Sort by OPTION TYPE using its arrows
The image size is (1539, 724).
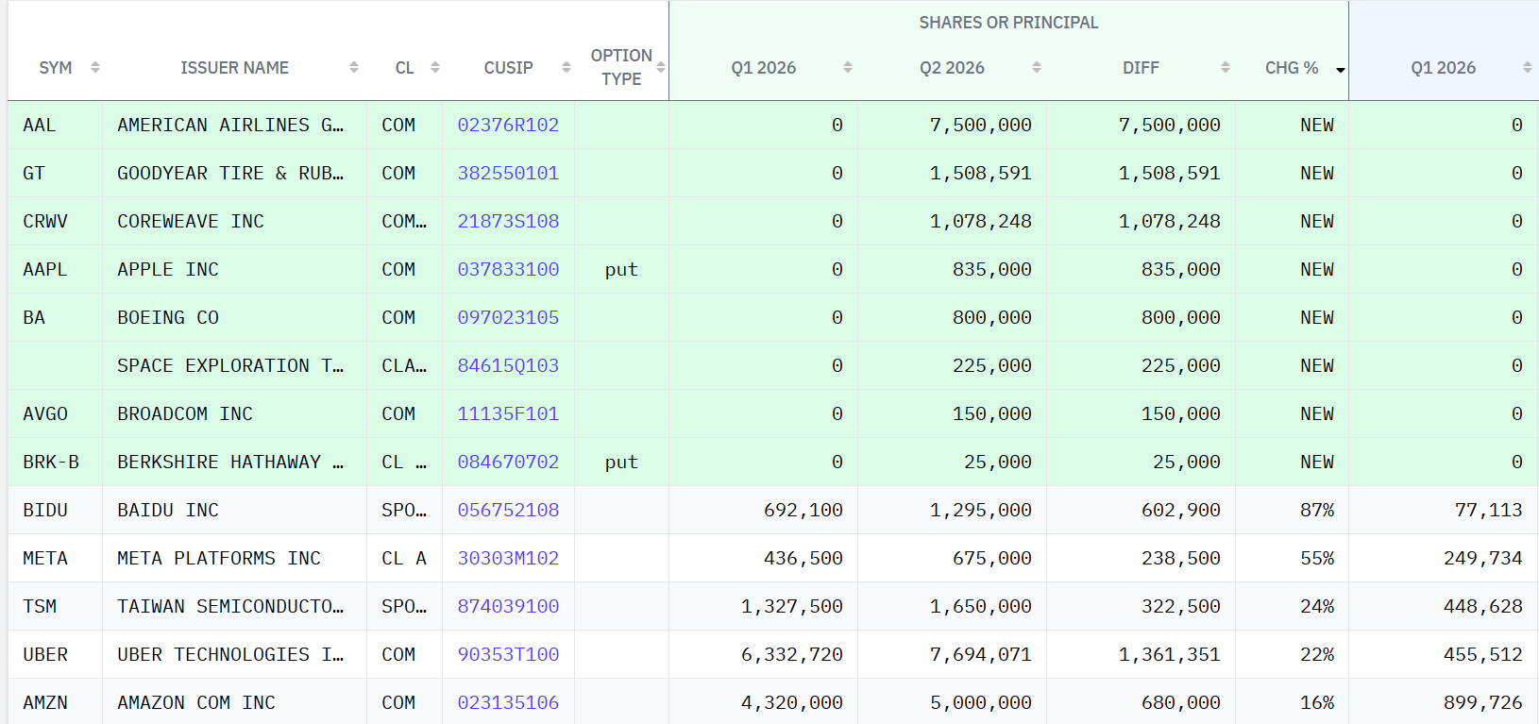[x=661, y=68]
